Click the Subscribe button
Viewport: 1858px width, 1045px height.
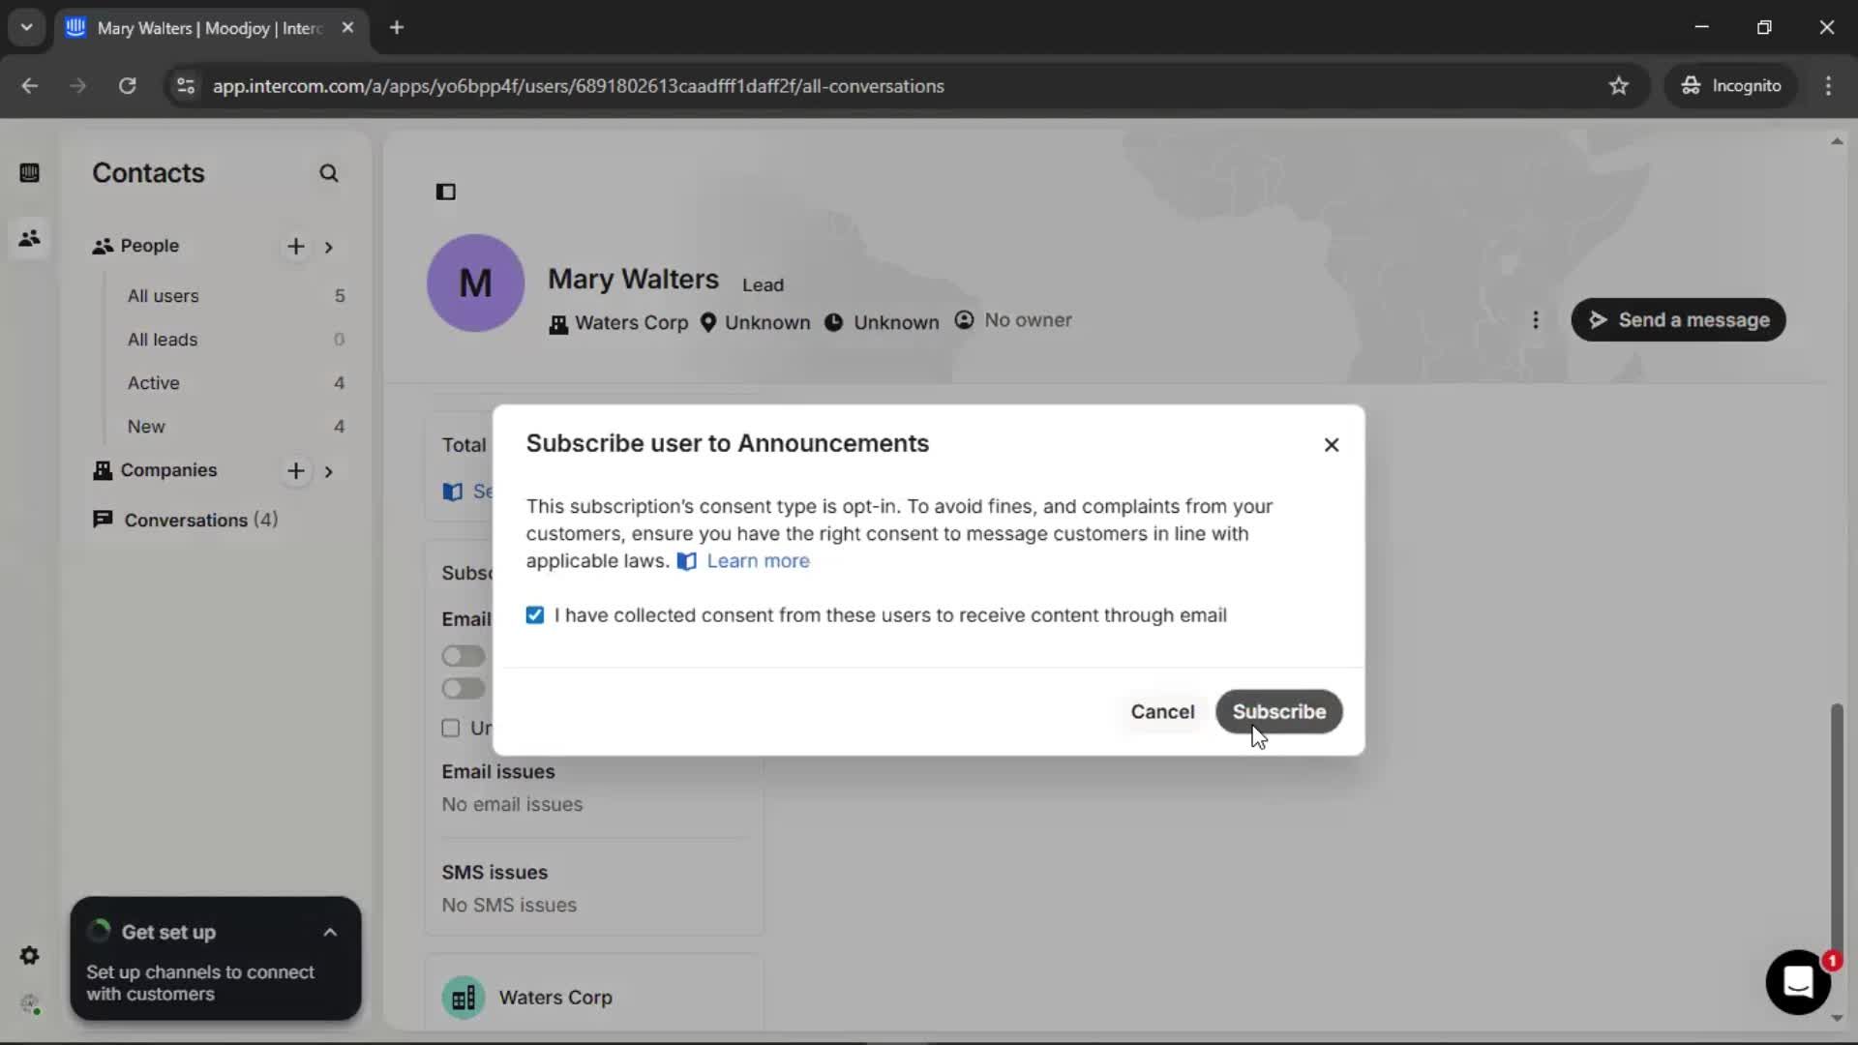(1278, 712)
